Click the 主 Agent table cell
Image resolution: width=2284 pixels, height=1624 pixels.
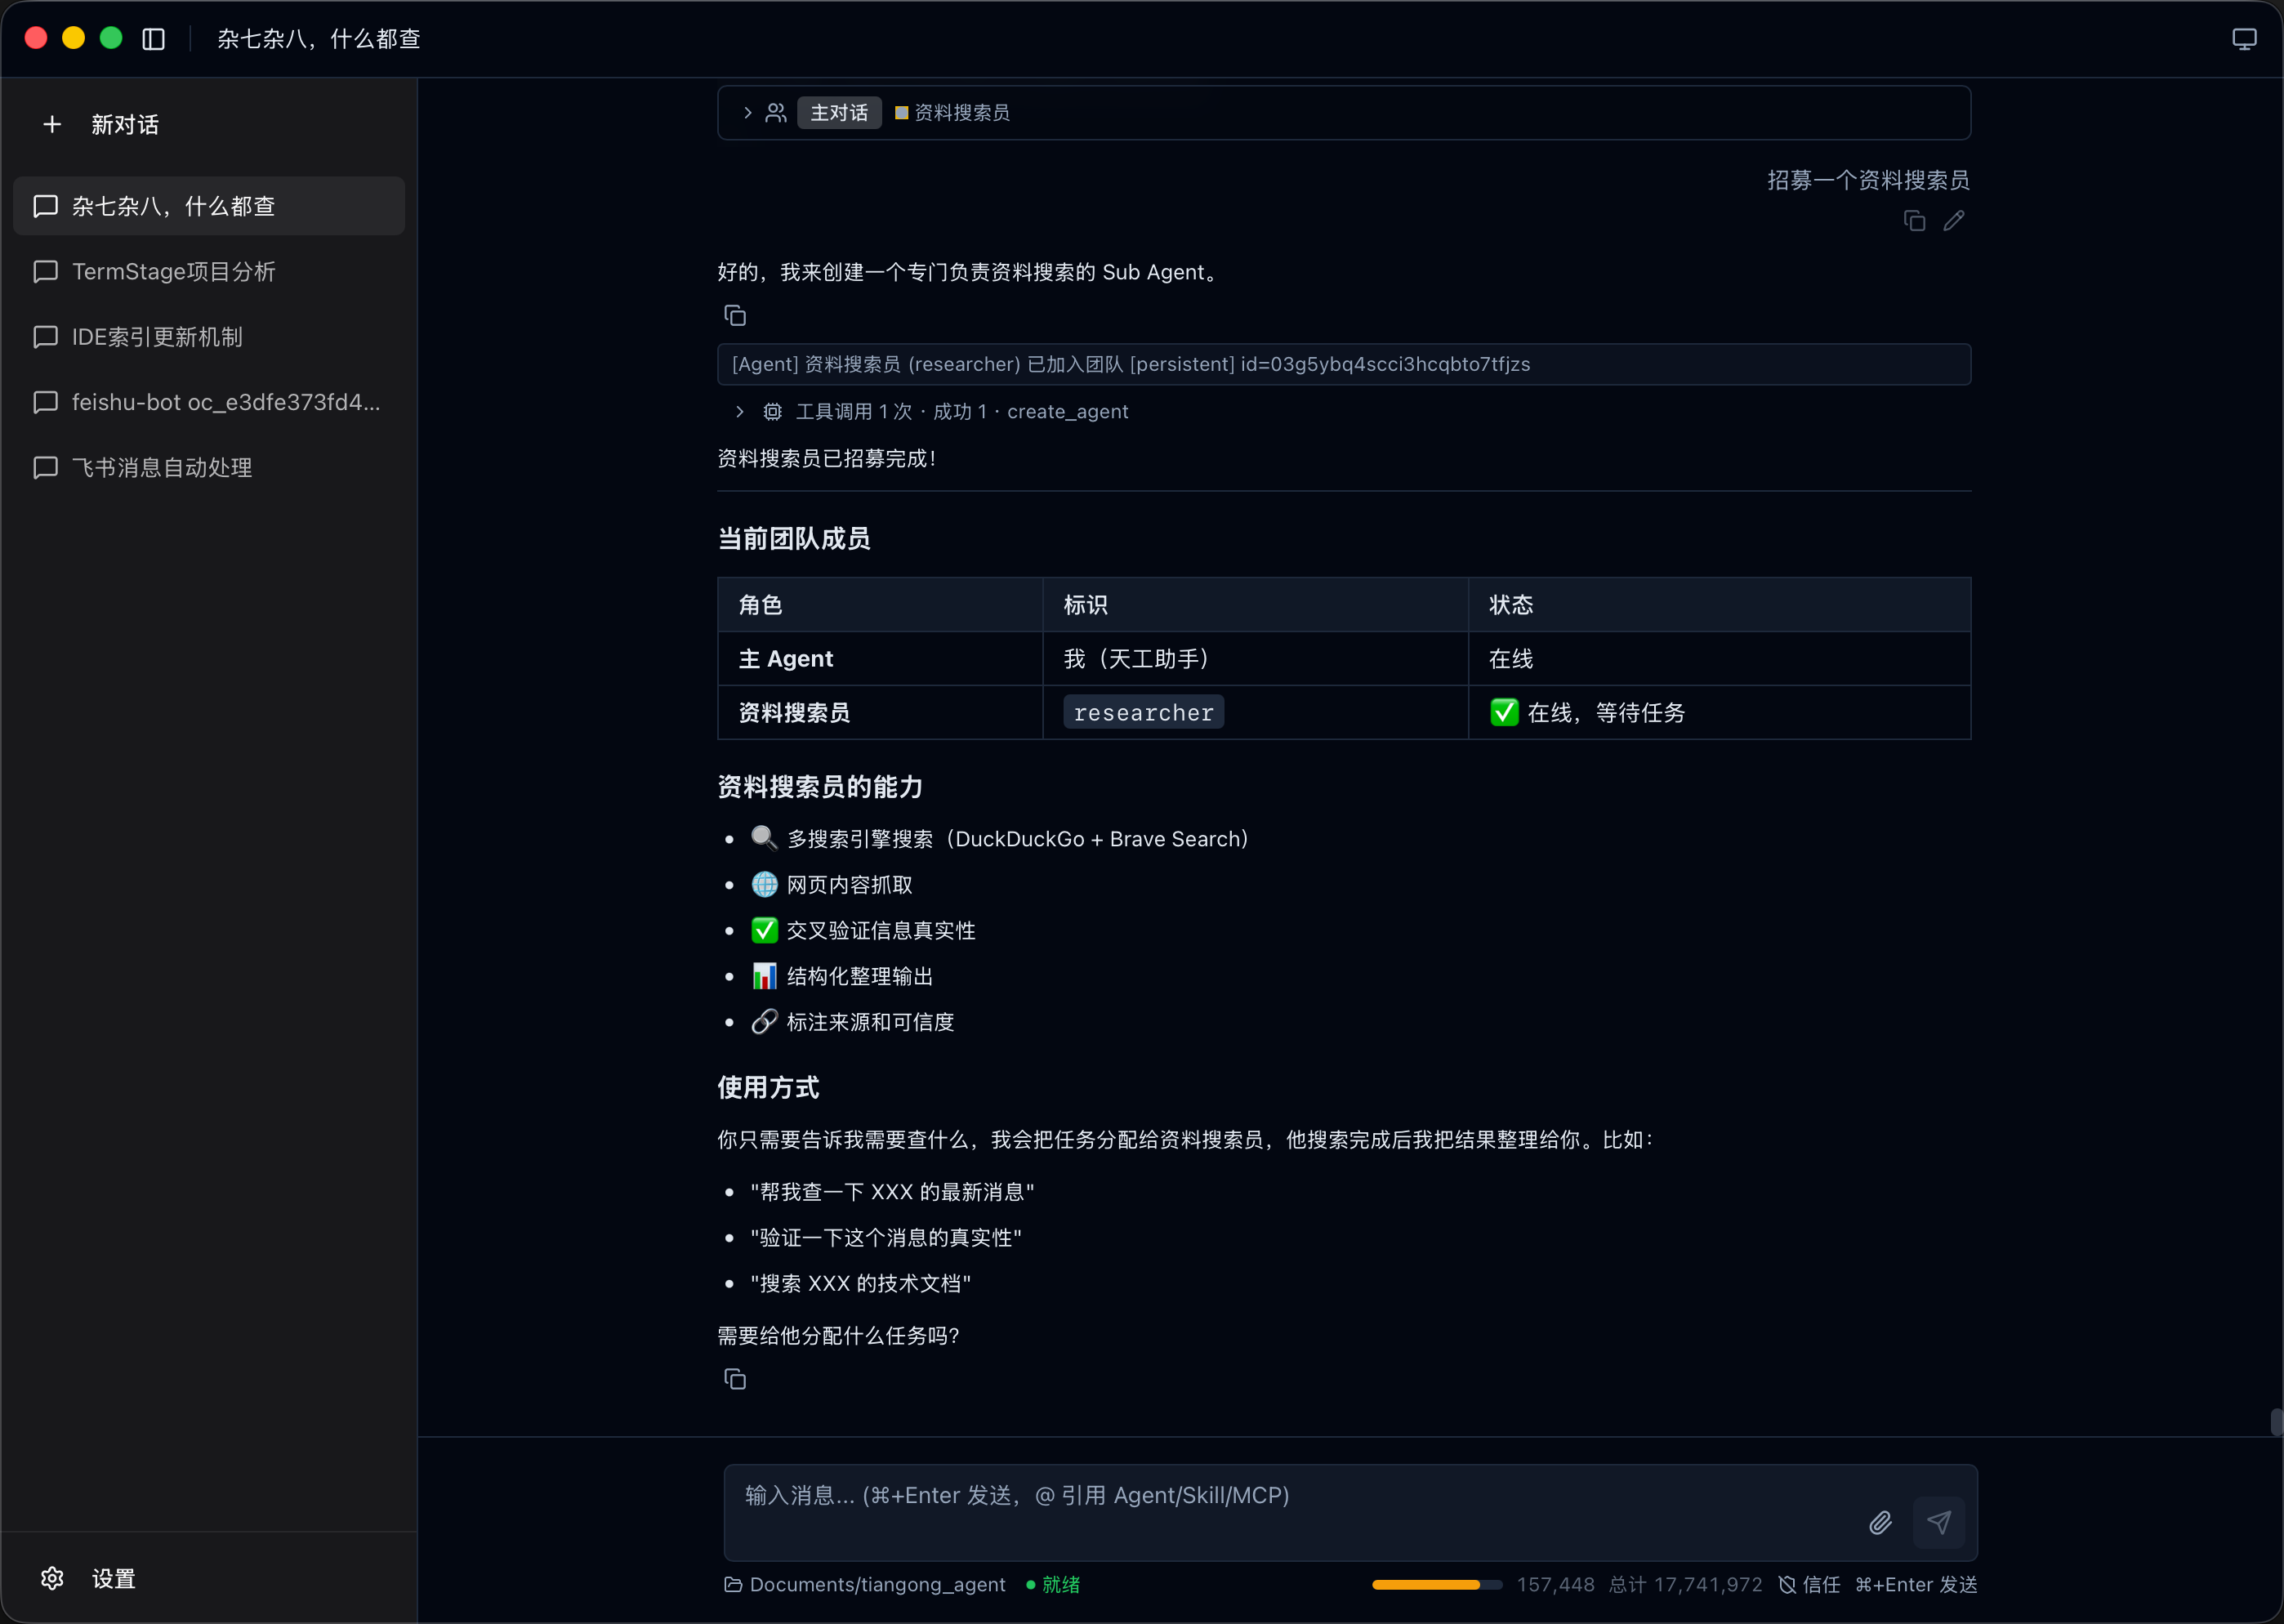pyautogui.click(x=880, y=659)
